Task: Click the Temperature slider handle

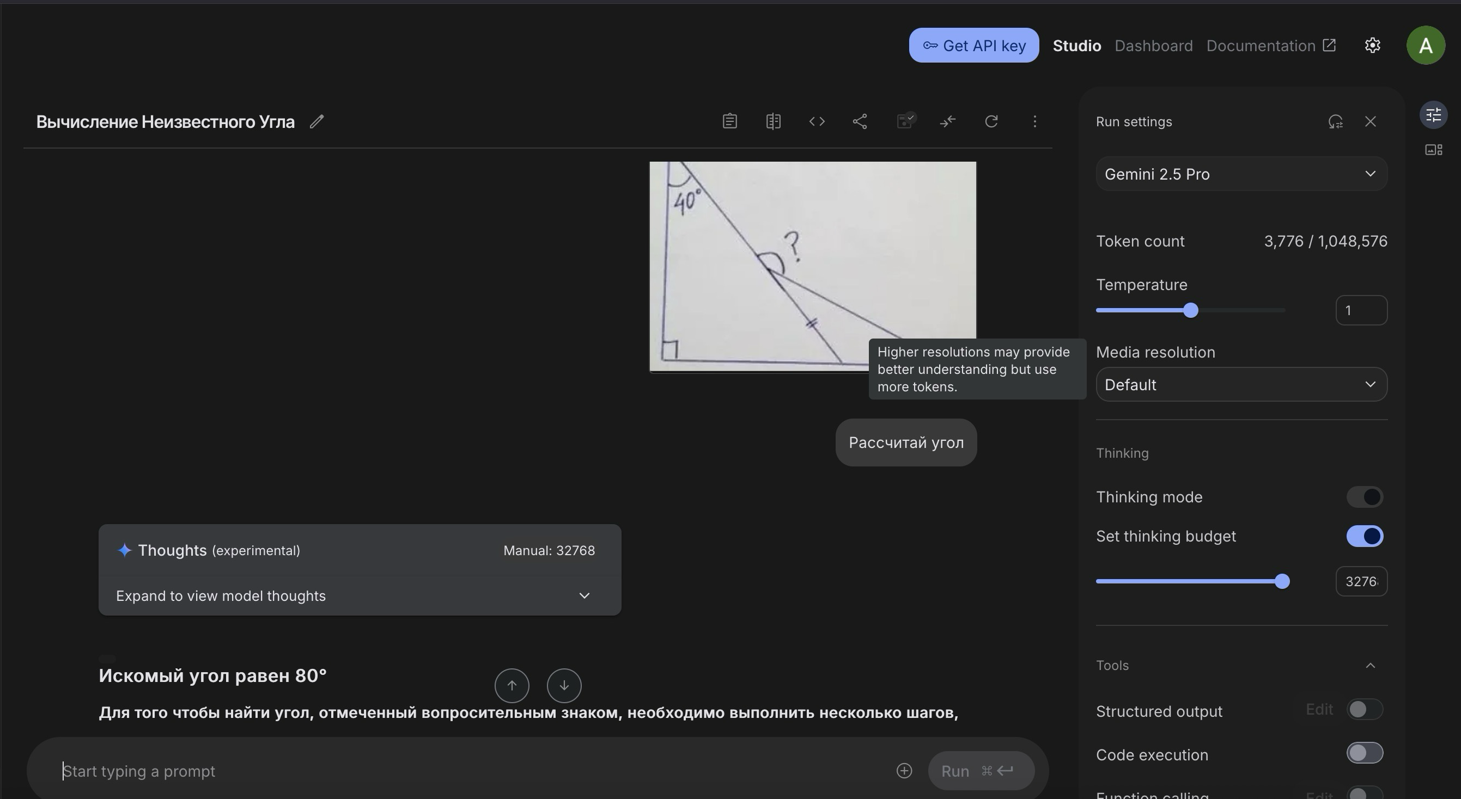Action: [x=1190, y=311]
